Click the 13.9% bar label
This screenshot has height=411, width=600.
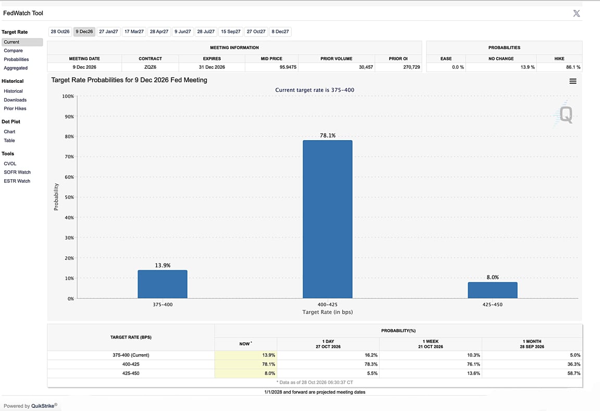click(x=162, y=265)
